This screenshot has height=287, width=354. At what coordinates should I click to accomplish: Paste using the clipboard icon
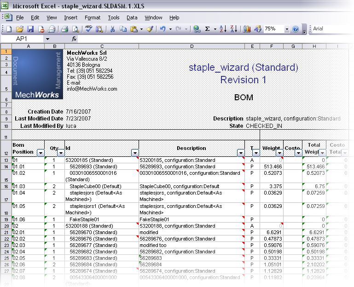(x=134, y=29)
